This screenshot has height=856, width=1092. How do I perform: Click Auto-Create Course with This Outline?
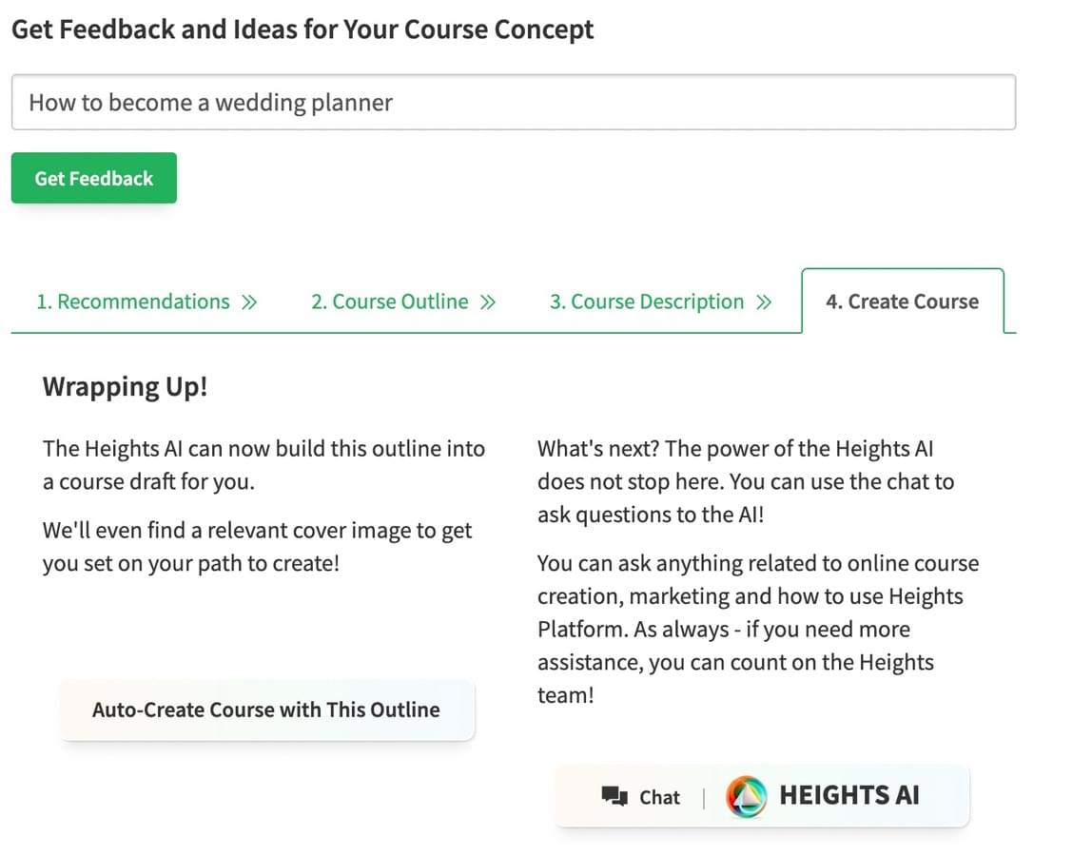point(266,710)
